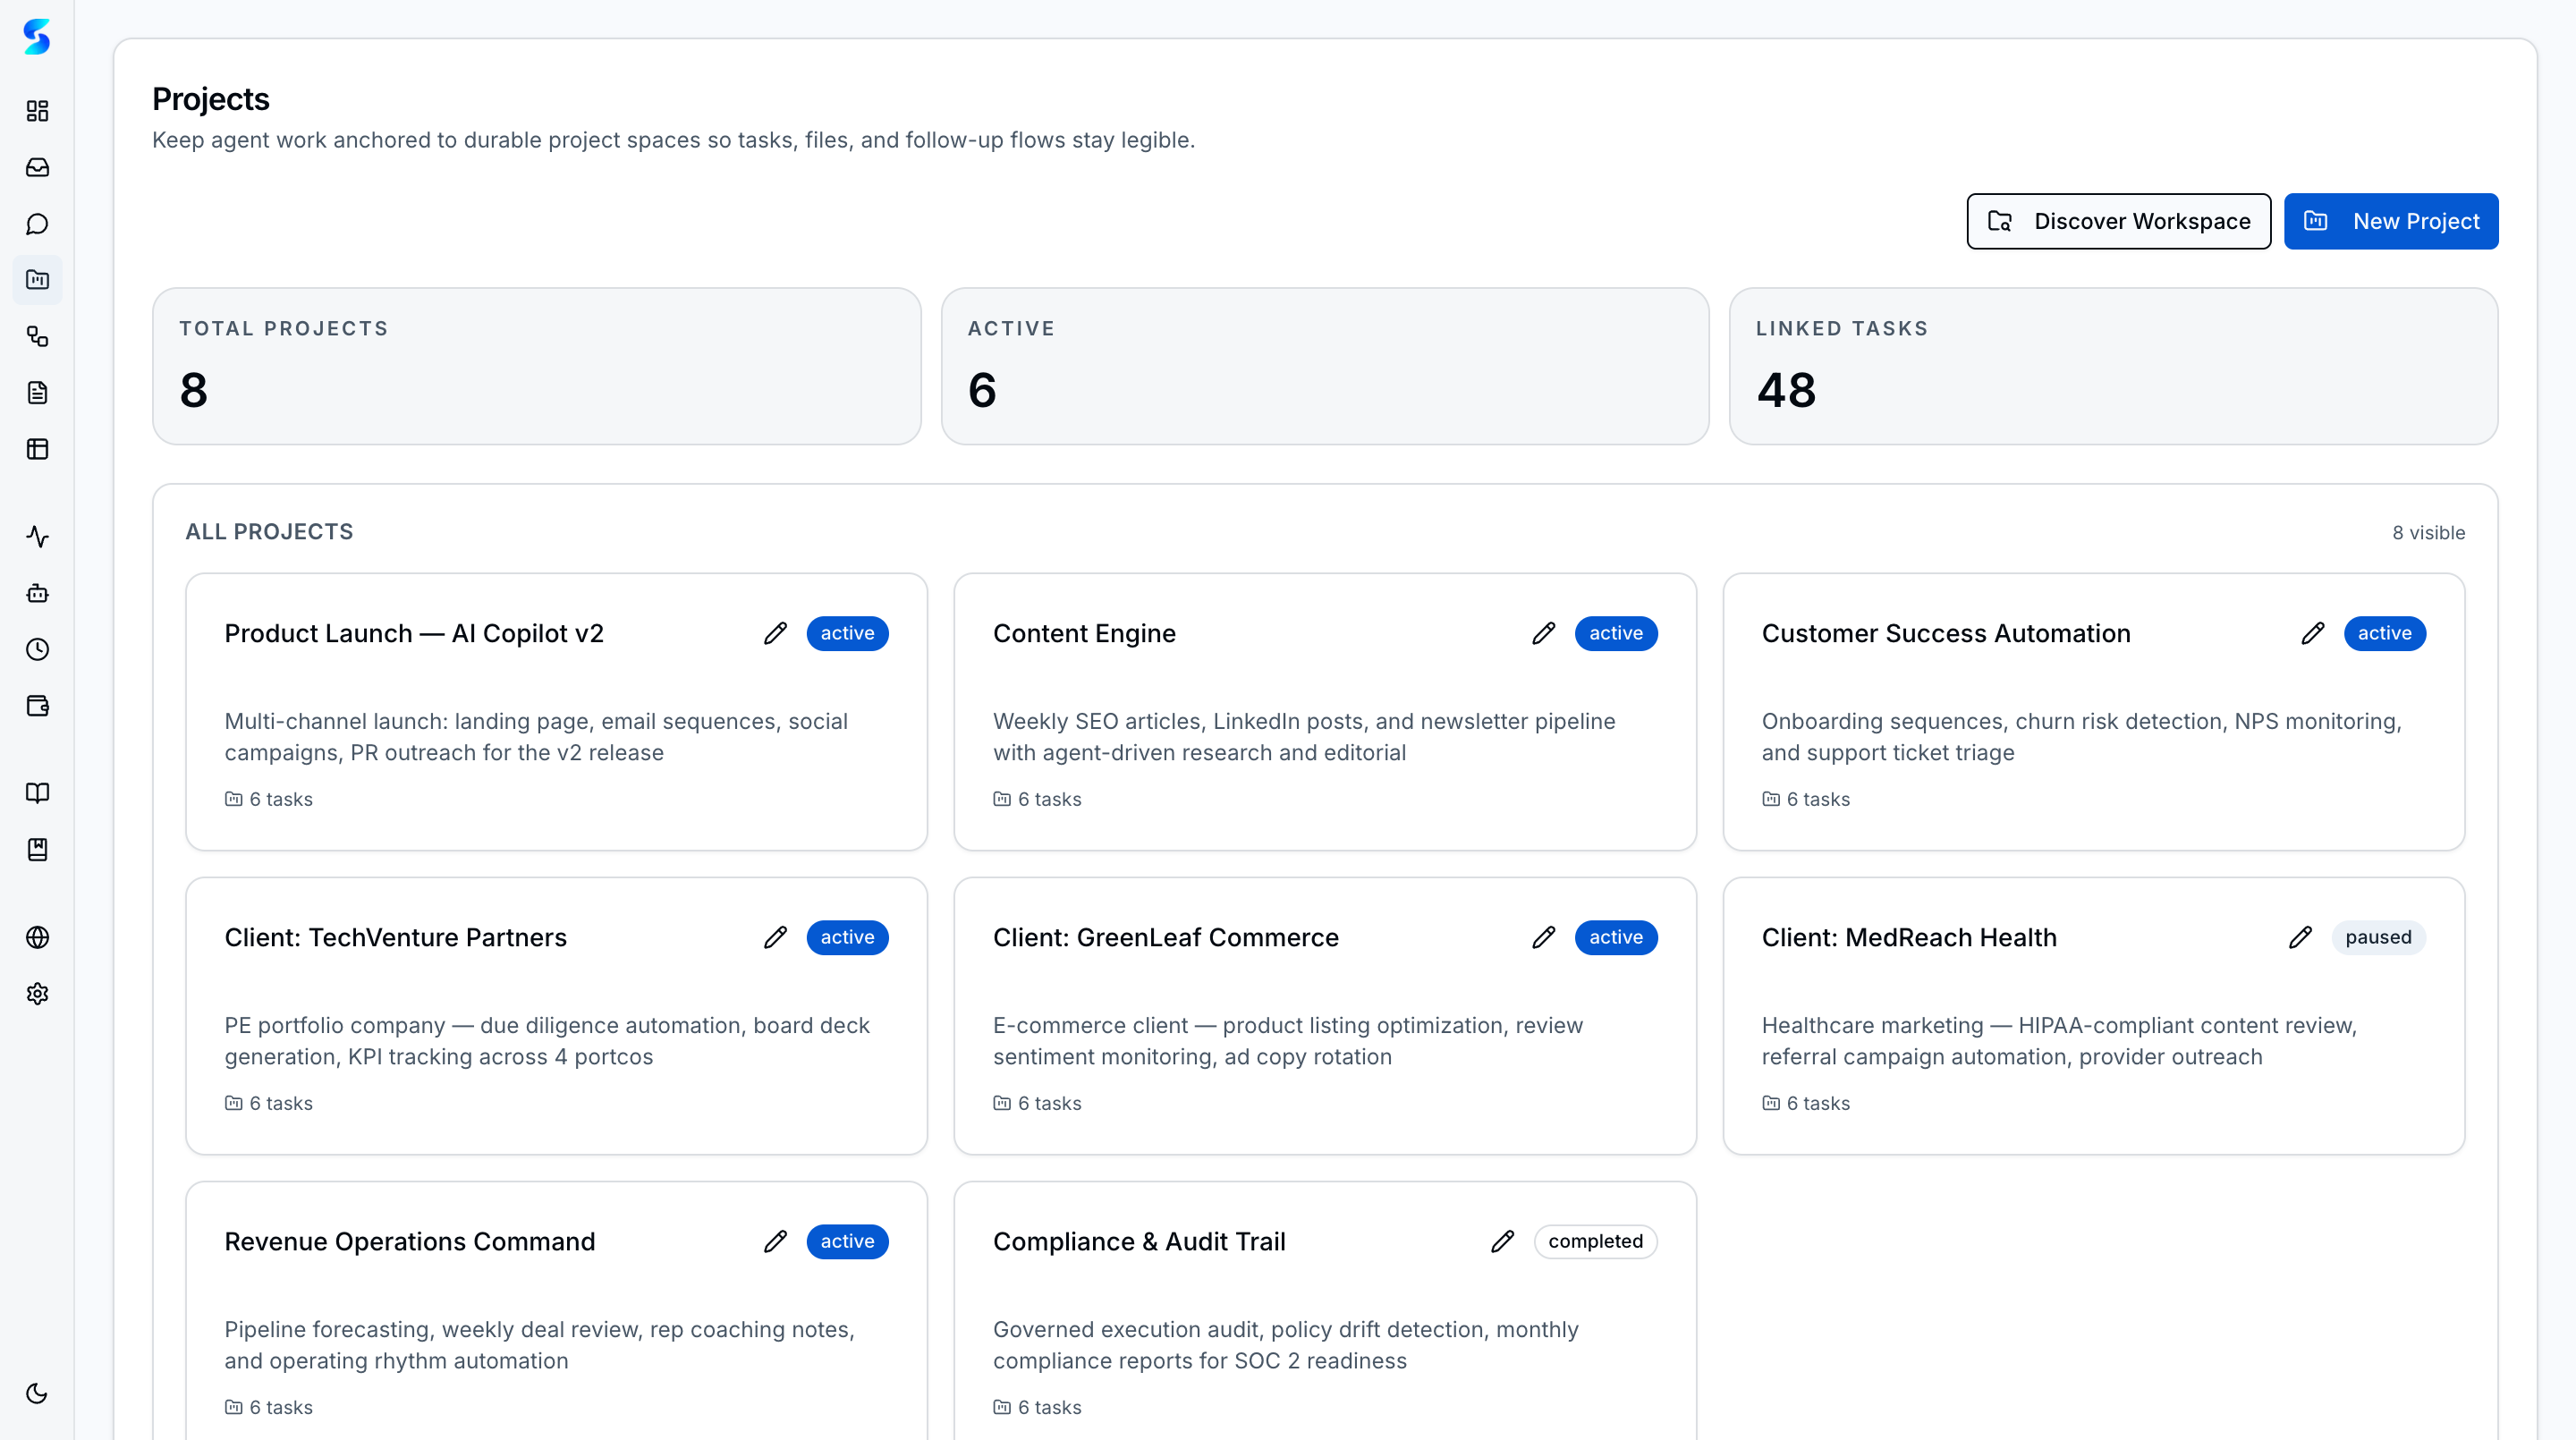Select the Projects folder icon in sidebar
2576x1440 pixels.
click(37, 280)
